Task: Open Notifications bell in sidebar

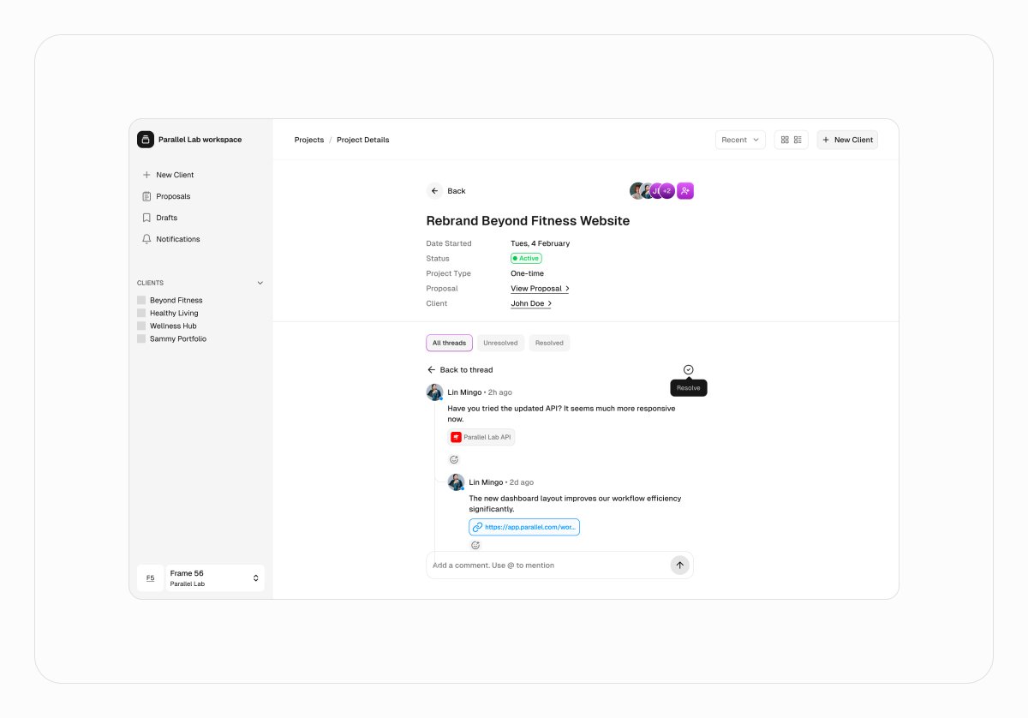Action: pos(170,239)
